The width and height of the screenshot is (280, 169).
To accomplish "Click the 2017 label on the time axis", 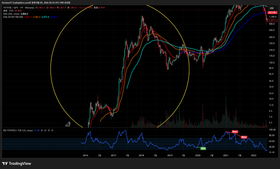I will (113, 155).
